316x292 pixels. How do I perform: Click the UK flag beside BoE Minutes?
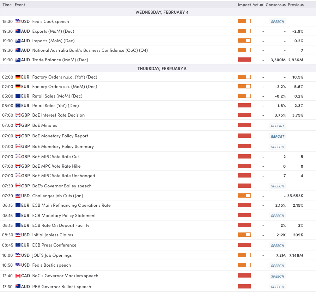pyautogui.click(x=18, y=125)
